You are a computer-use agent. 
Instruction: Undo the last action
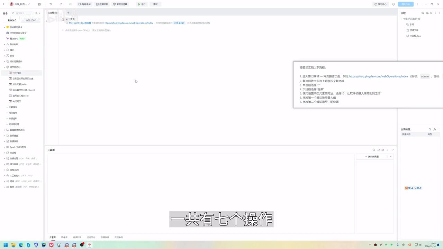point(51,4)
